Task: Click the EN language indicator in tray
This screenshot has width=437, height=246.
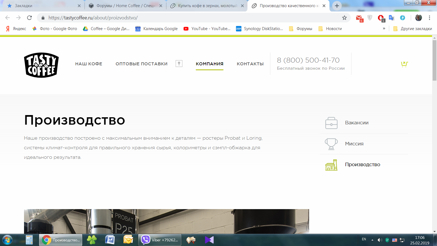Action: (364, 239)
